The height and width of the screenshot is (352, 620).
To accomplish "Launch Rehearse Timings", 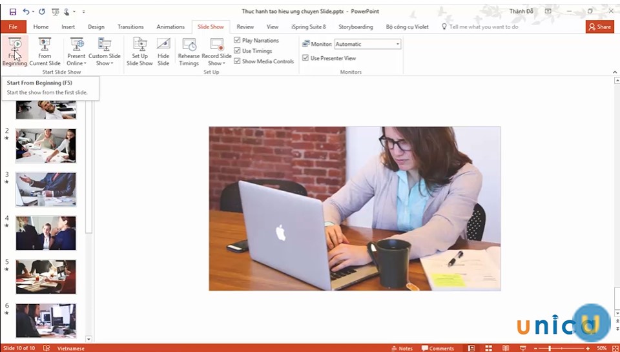I will pos(189,52).
